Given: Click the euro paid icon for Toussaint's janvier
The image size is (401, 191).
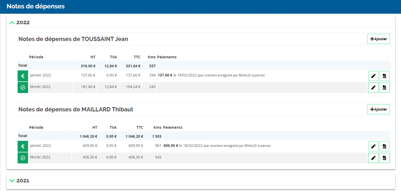Looking at the screenshot, I should [x=23, y=76].
